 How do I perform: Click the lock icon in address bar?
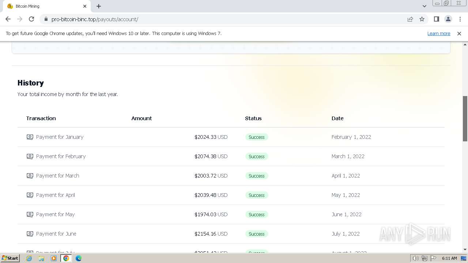coord(46,19)
